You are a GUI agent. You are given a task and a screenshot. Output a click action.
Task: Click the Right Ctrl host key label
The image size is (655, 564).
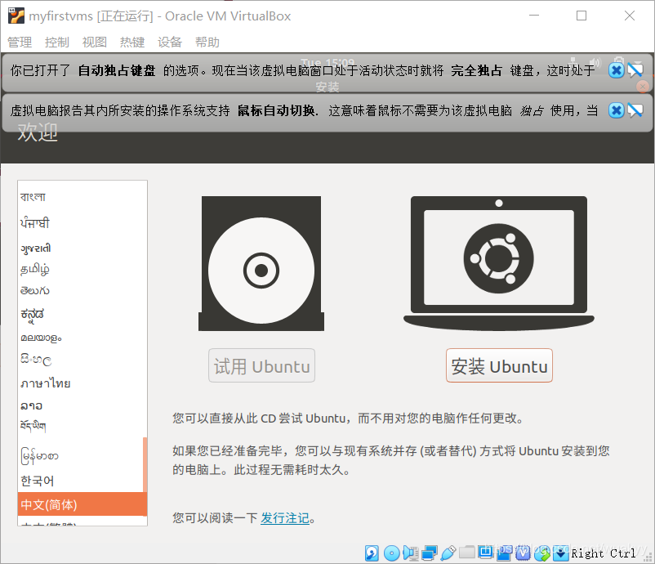coord(604,553)
